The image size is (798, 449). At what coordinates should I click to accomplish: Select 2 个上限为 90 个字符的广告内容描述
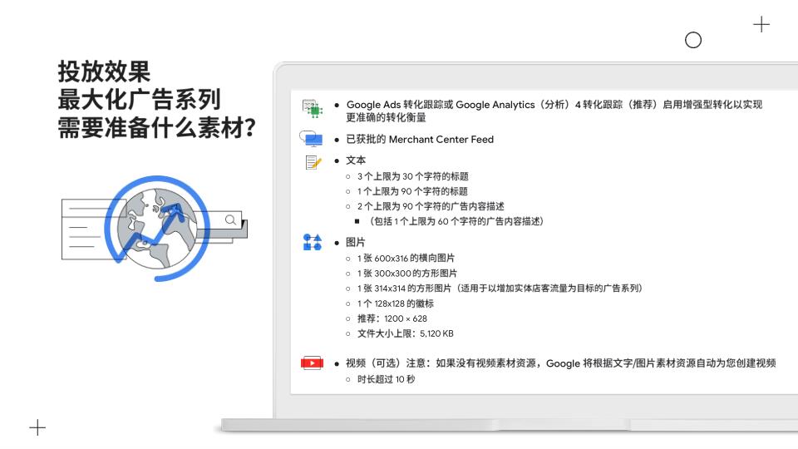click(x=431, y=206)
